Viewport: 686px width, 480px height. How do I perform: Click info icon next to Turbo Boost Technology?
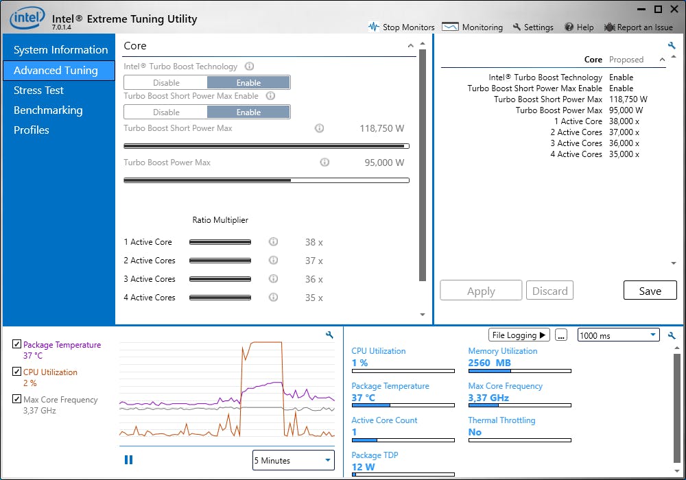[x=250, y=67]
